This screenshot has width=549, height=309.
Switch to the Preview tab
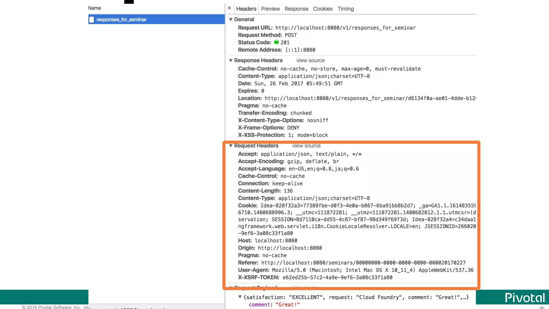click(x=270, y=9)
